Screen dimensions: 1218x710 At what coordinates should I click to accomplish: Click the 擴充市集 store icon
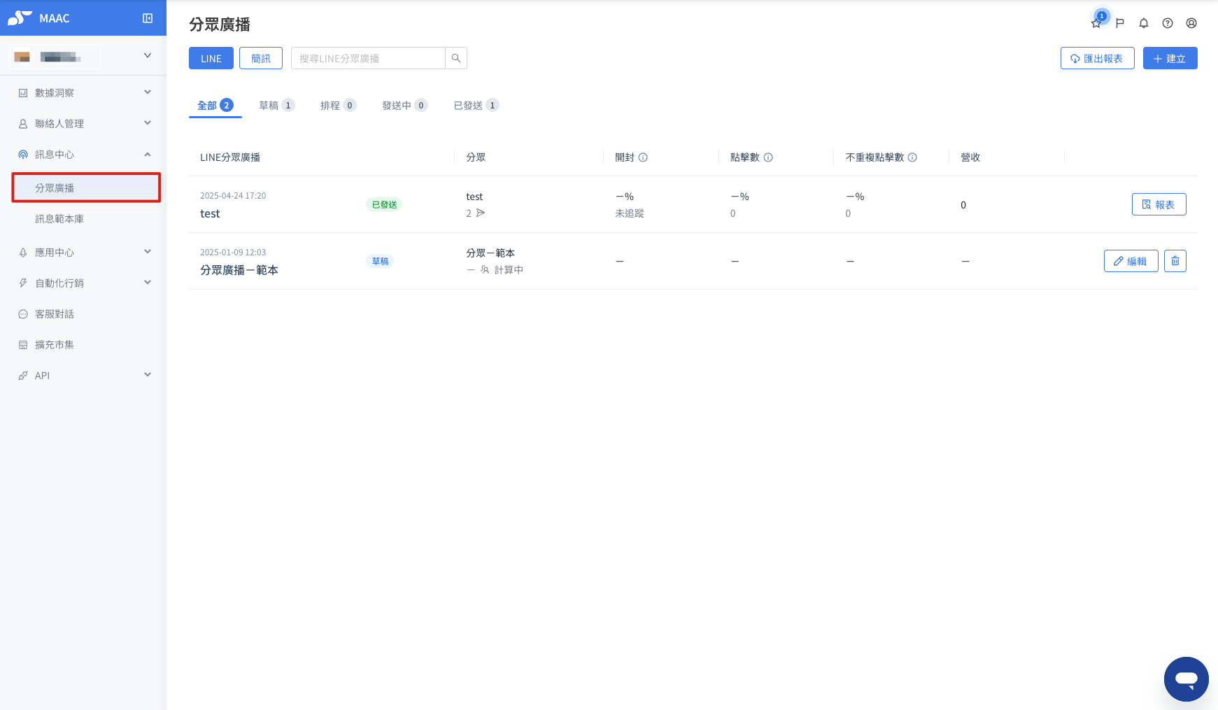[23, 345]
